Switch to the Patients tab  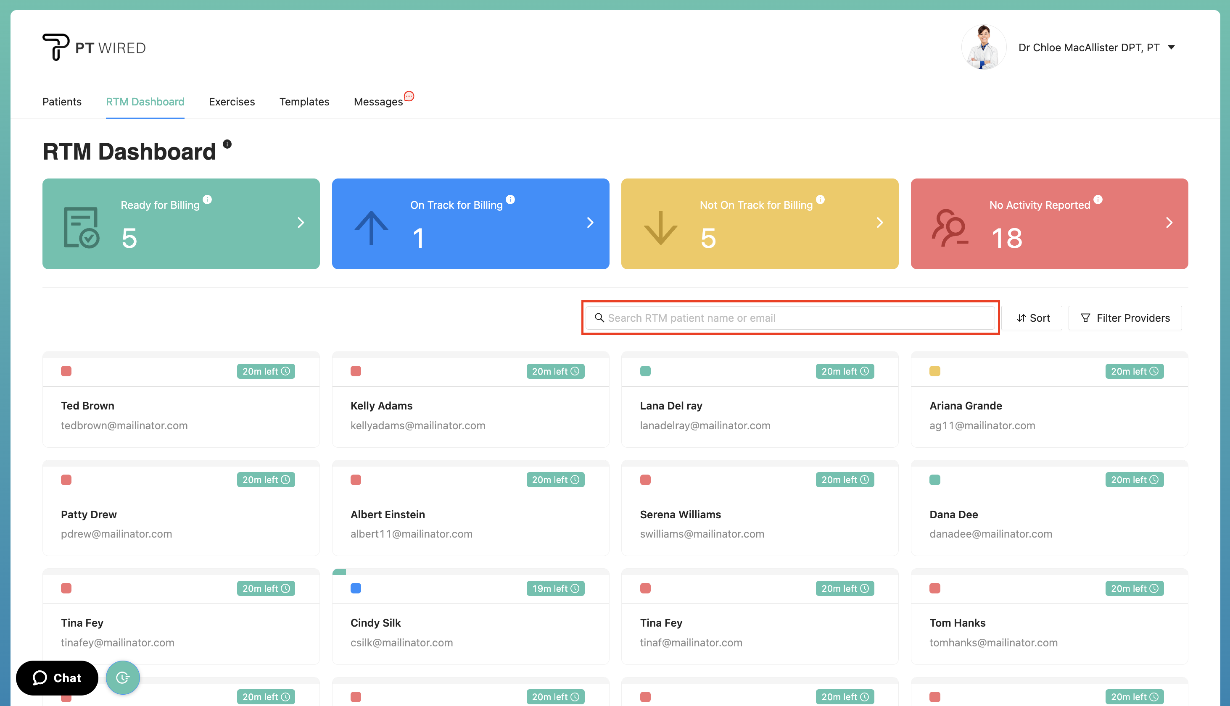tap(62, 101)
